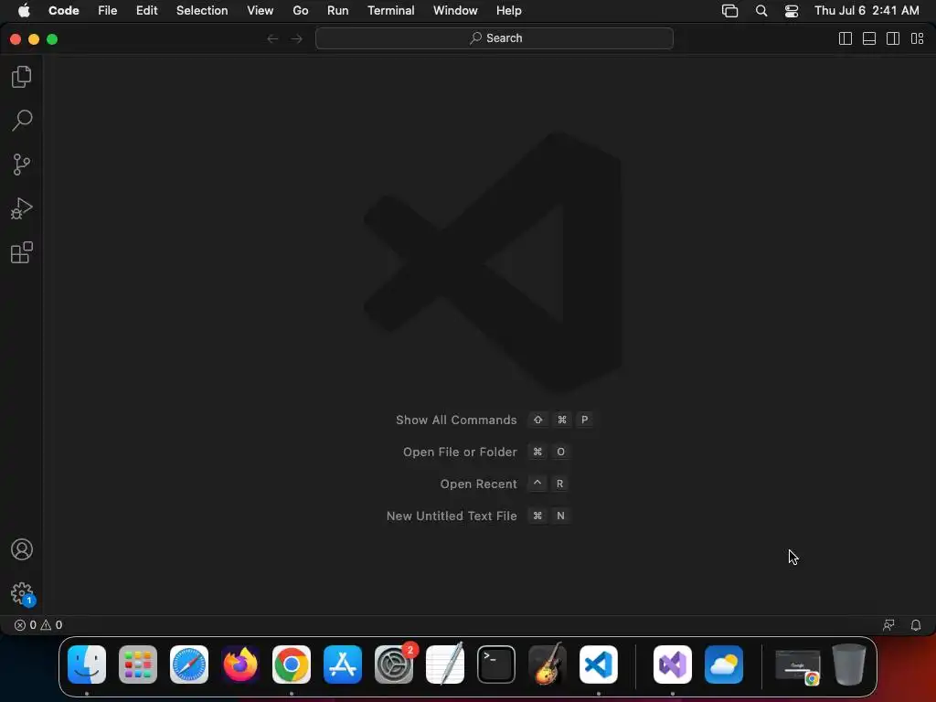Open the Trash from the Dock
936x702 pixels.
click(x=849, y=665)
